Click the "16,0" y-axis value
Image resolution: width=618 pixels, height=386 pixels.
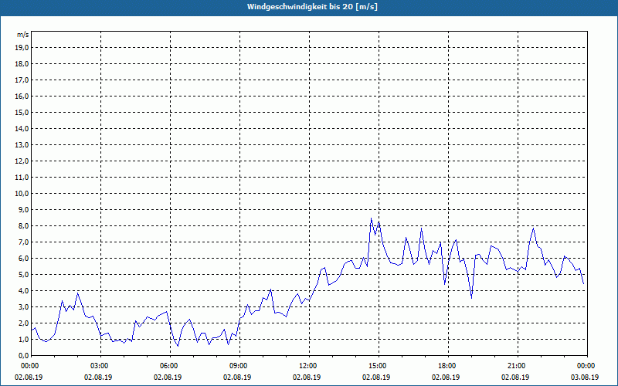click(22, 96)
